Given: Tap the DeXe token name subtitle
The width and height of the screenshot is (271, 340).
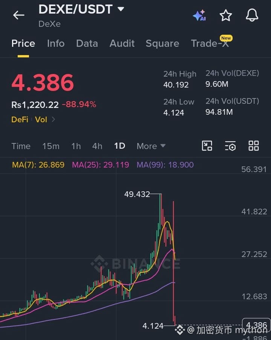Looking at the screenshot, I should [50, 24].
